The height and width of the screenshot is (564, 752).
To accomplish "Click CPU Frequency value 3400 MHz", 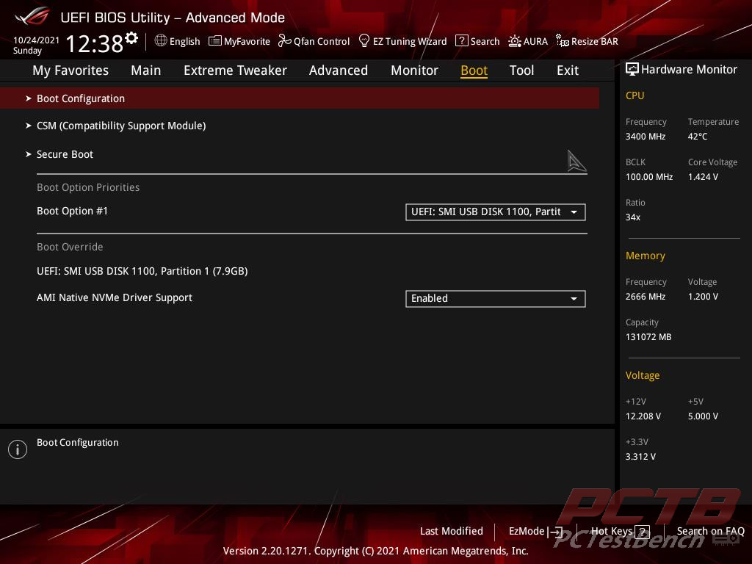I will 646,136.
